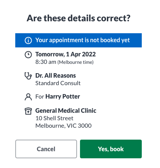Screen dimensions: 160x168
Task: Click the clock icon beside appointment date
Action: click(x=28, y=55)
